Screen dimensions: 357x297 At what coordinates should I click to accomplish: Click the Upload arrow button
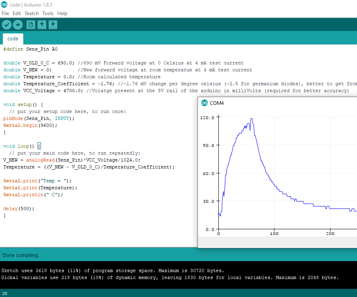(18, 25)
